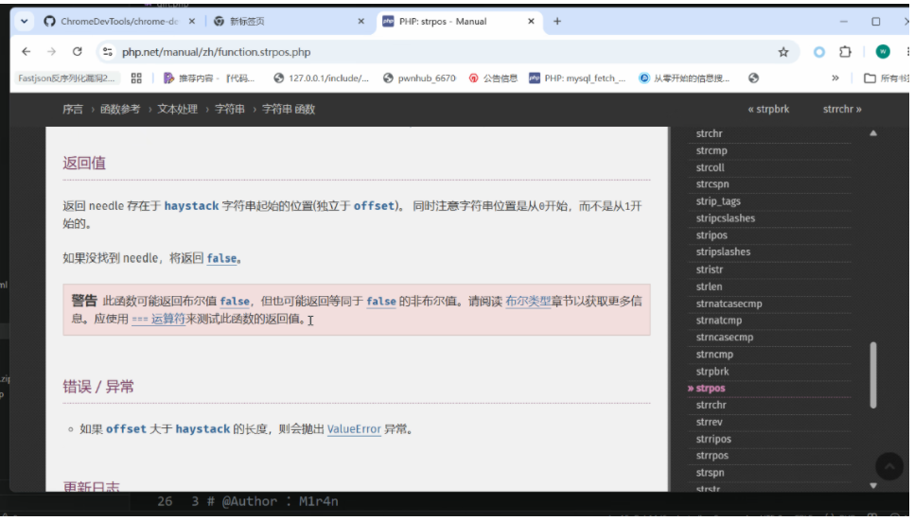
Task: Select strripos in the function sidebar
Action: 713,439
